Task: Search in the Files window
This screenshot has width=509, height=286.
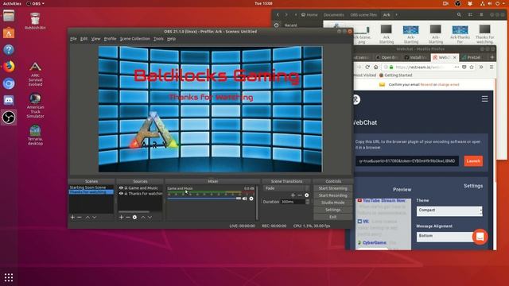Action: (x=459, y=14)
